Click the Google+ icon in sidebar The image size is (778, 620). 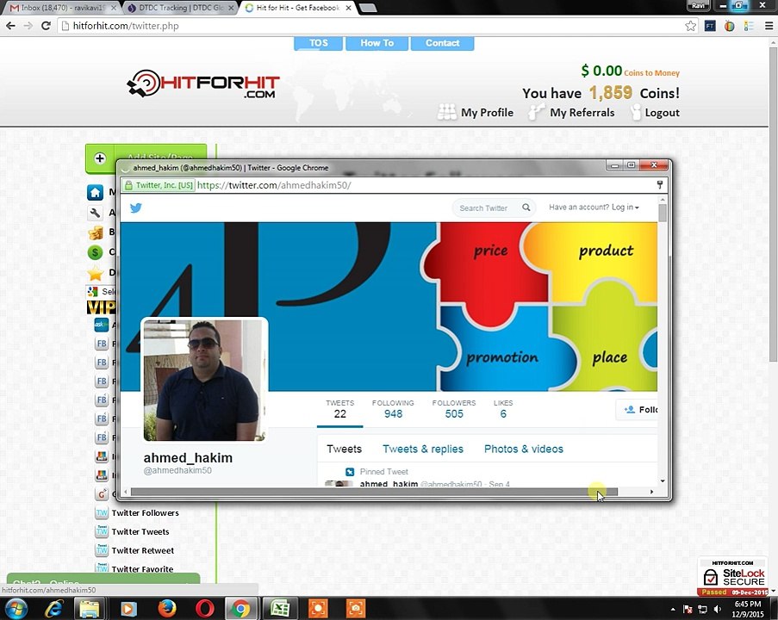click(102, 493)
